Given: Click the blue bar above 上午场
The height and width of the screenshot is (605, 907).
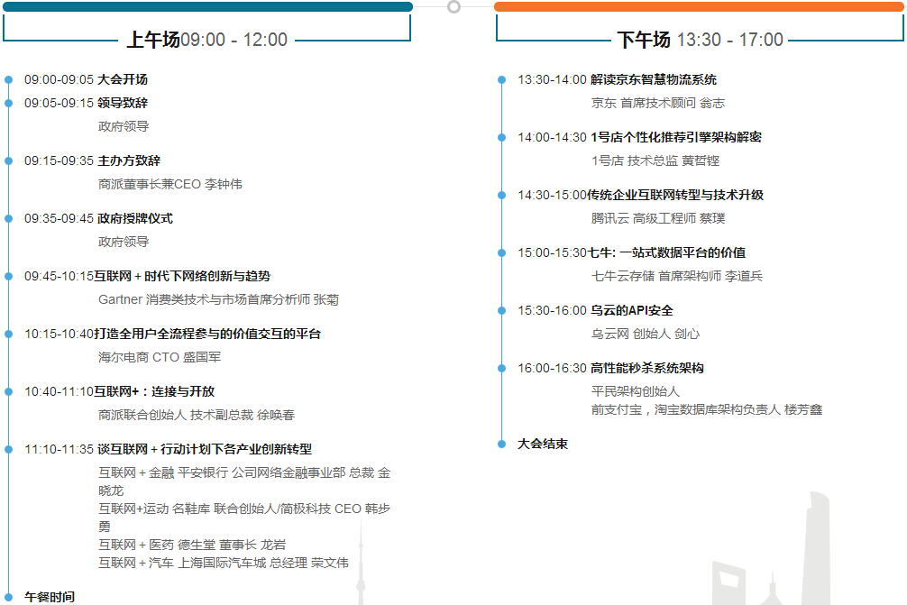Looking at the screenshot, I should pos(206,6).
